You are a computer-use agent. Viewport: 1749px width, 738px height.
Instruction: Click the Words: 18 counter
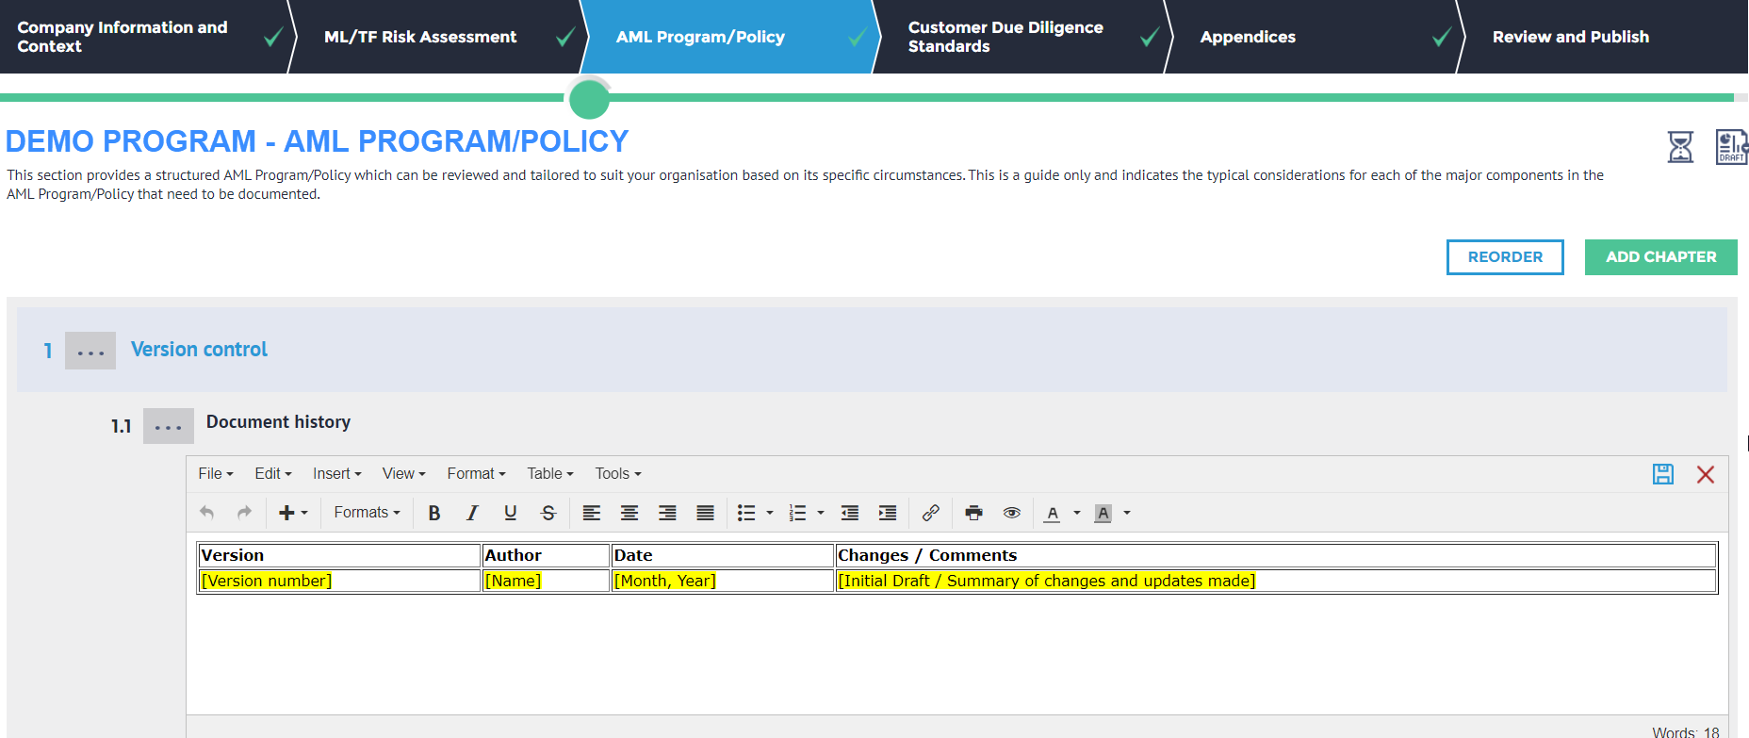1686,731
